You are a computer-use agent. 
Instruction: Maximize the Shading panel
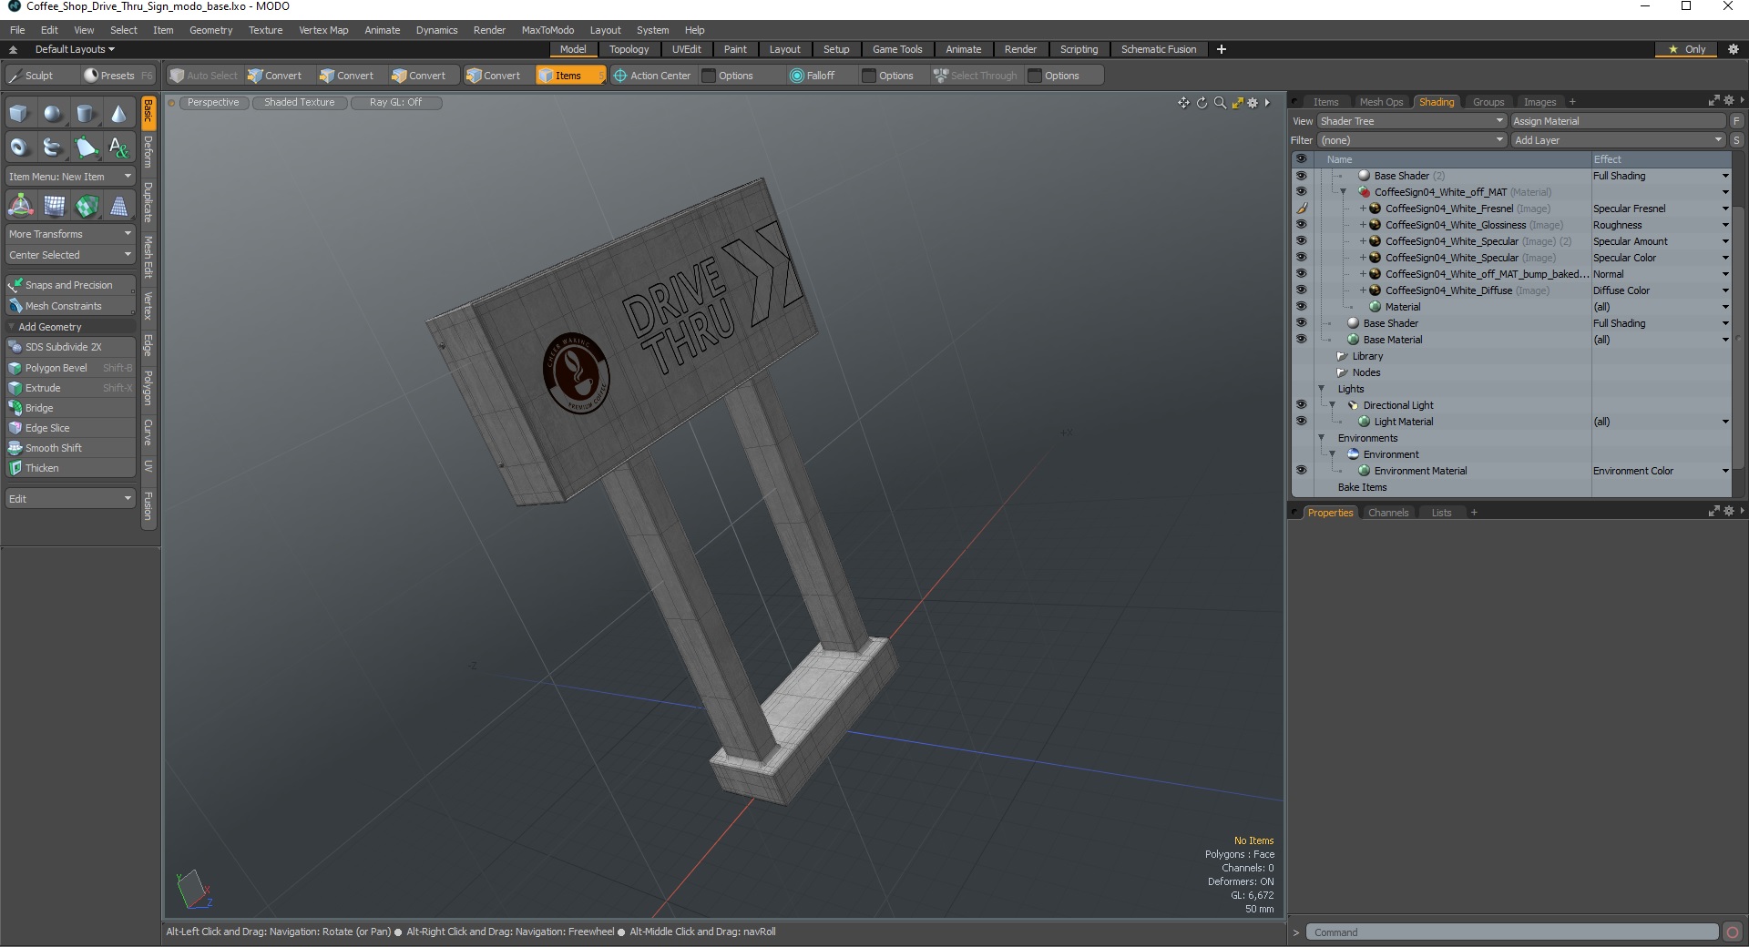click(1713, 101)
